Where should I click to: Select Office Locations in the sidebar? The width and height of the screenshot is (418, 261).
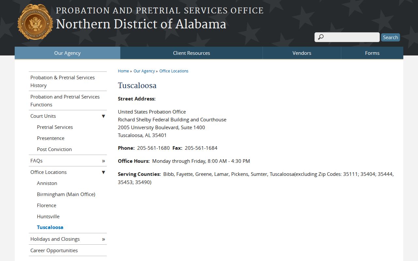point(48,172)
